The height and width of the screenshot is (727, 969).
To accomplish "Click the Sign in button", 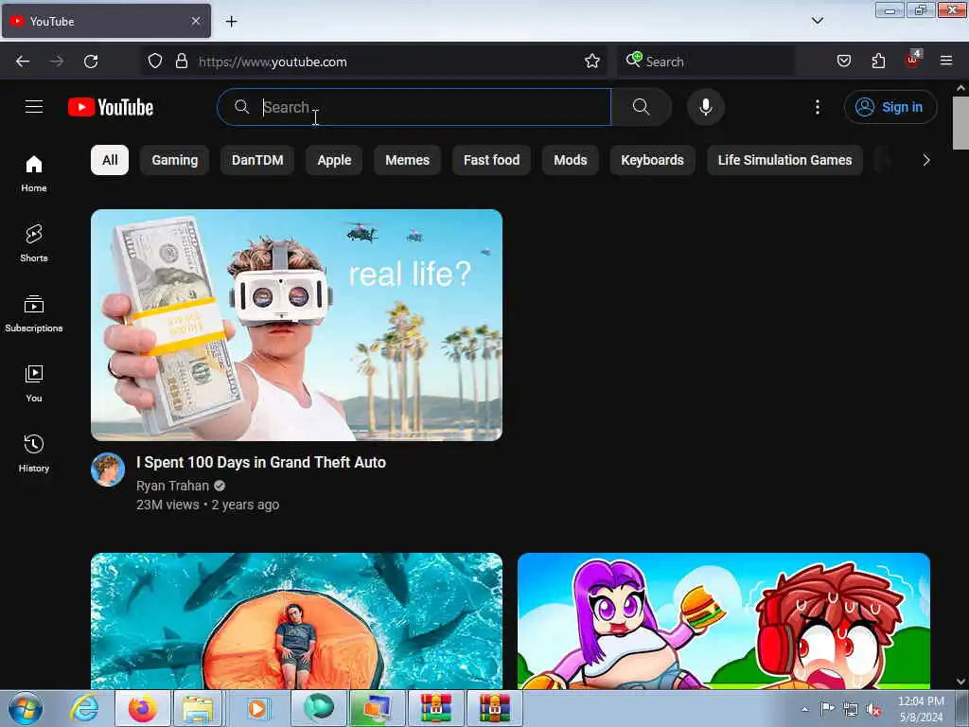I will click(890, 107).
